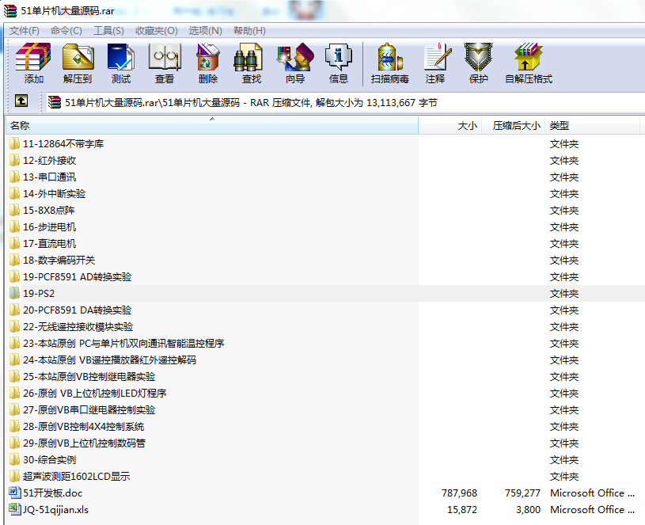Image resolution: width=645 pixels, height=525 pixels.
Task: Open the Options (选项) menu
Action: point(205,31)
